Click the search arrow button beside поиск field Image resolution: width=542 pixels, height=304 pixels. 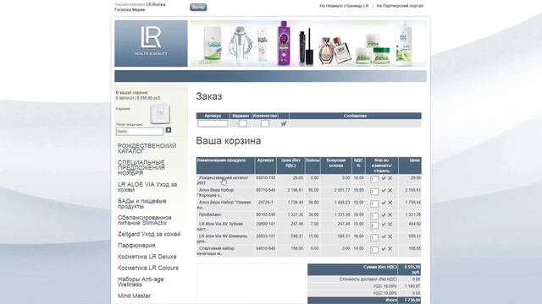coord(169,130)
